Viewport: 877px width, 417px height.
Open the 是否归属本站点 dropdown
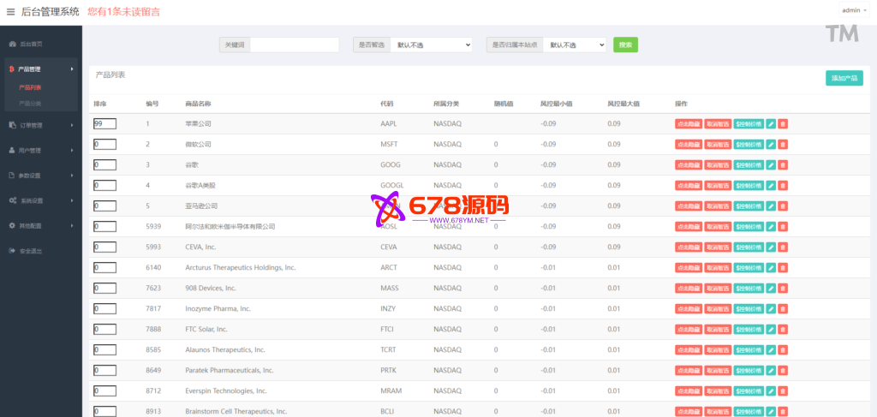pos(574,45)
